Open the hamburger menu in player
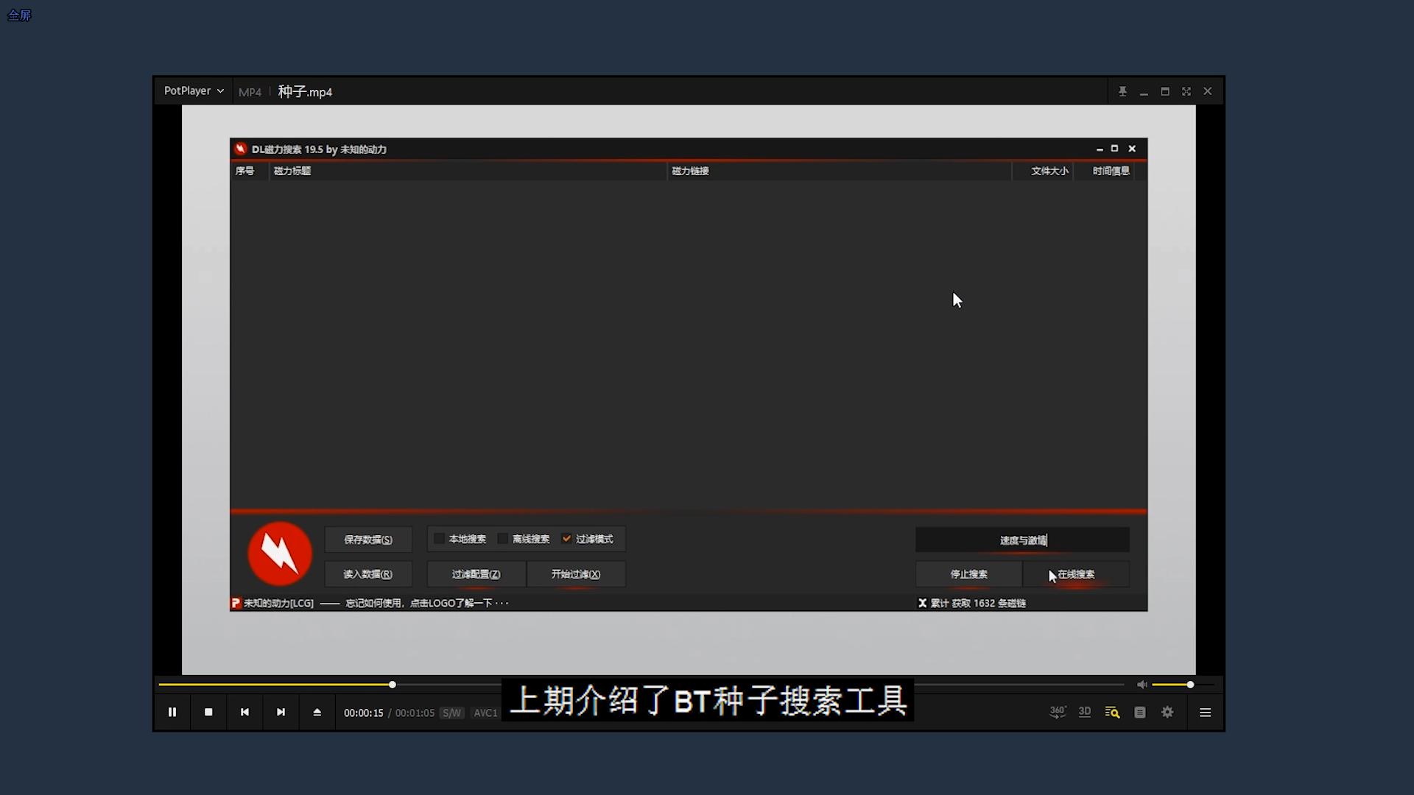The image size is (1414, 795). click(x=1205, y=712)
